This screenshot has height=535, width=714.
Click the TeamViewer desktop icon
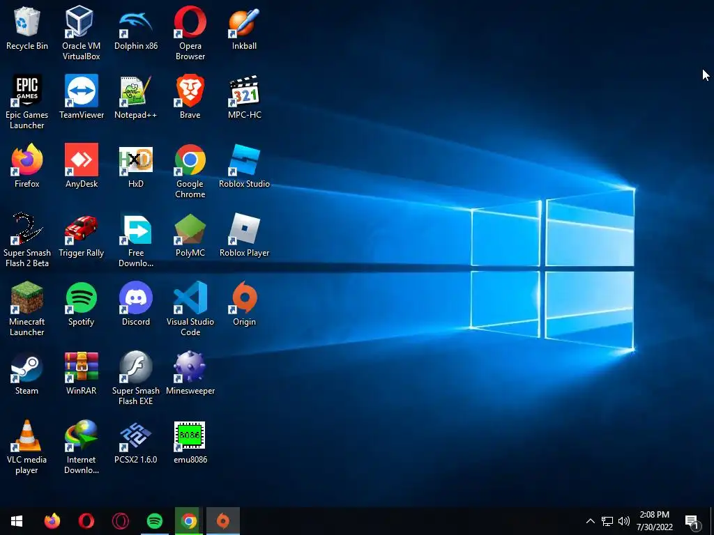click(x=81, y=97)
